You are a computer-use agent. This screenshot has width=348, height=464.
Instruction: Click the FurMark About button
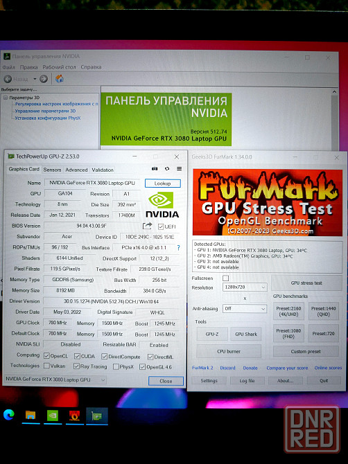click(x=285, y=381)
